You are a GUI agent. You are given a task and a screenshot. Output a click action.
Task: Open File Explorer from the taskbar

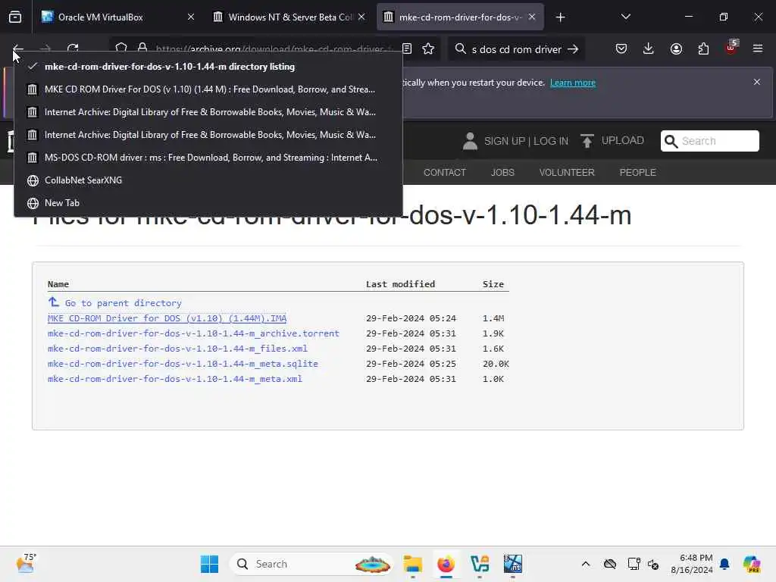point(412,564)
